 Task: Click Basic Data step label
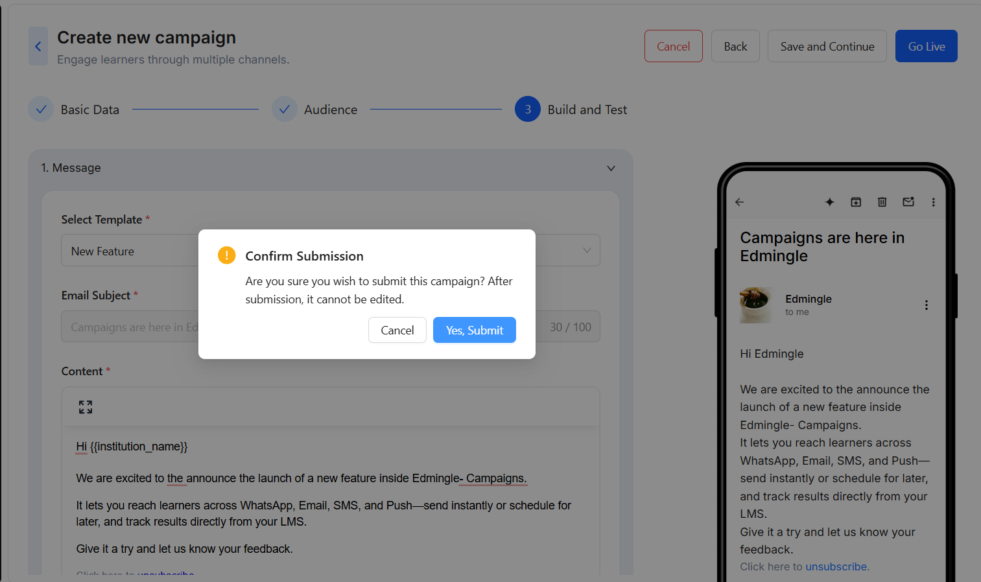tap(90, 110)
